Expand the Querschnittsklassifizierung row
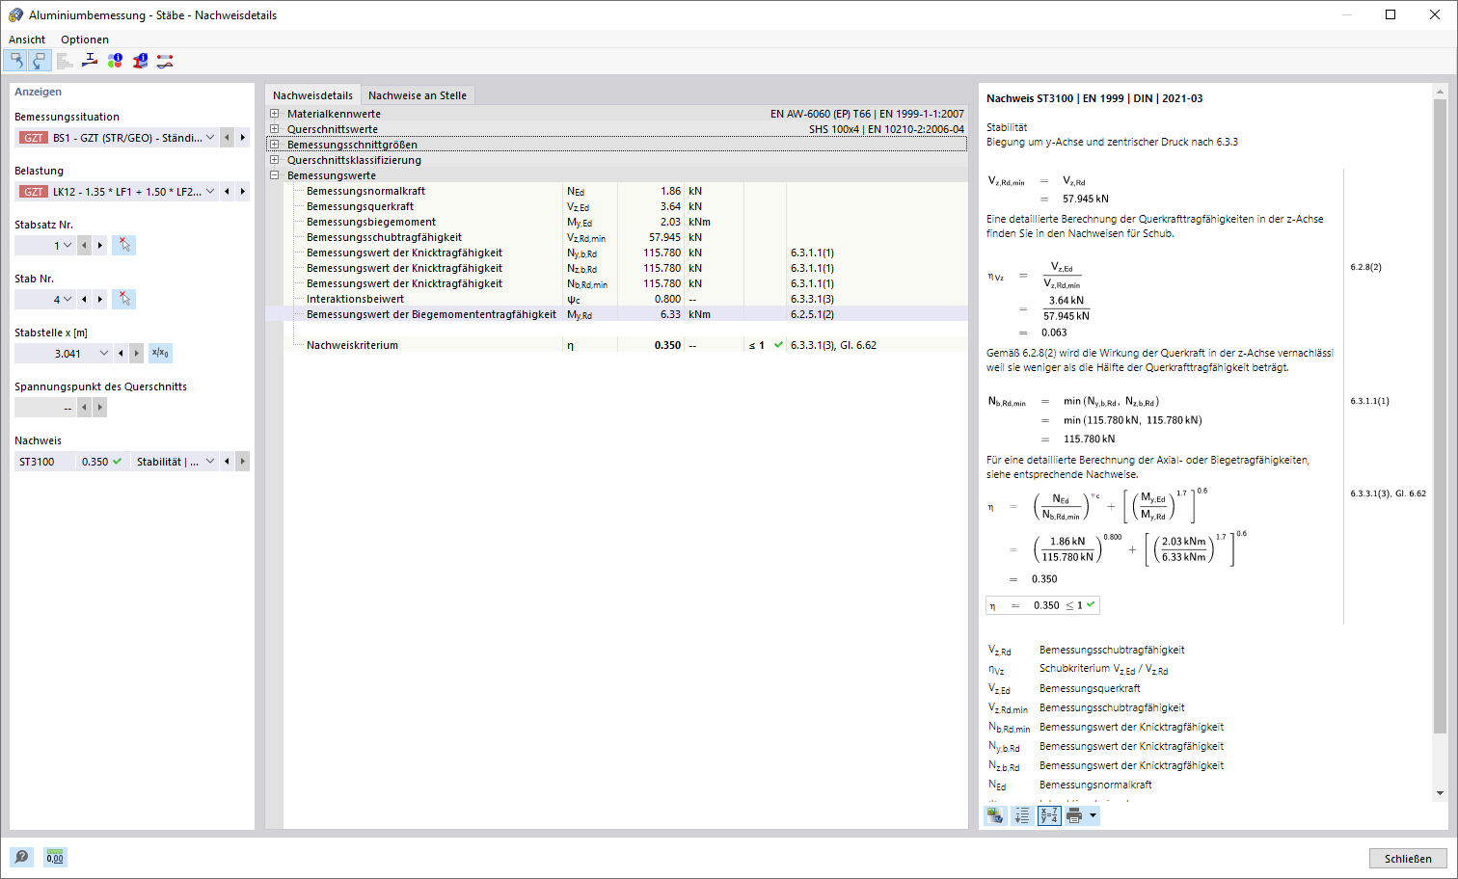 tap(275, 160)
